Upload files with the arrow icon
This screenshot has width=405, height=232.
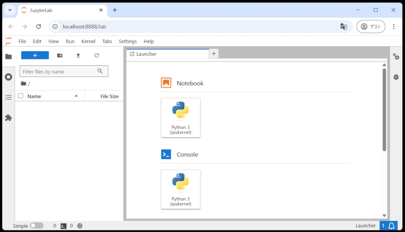[x=78, y=55]
